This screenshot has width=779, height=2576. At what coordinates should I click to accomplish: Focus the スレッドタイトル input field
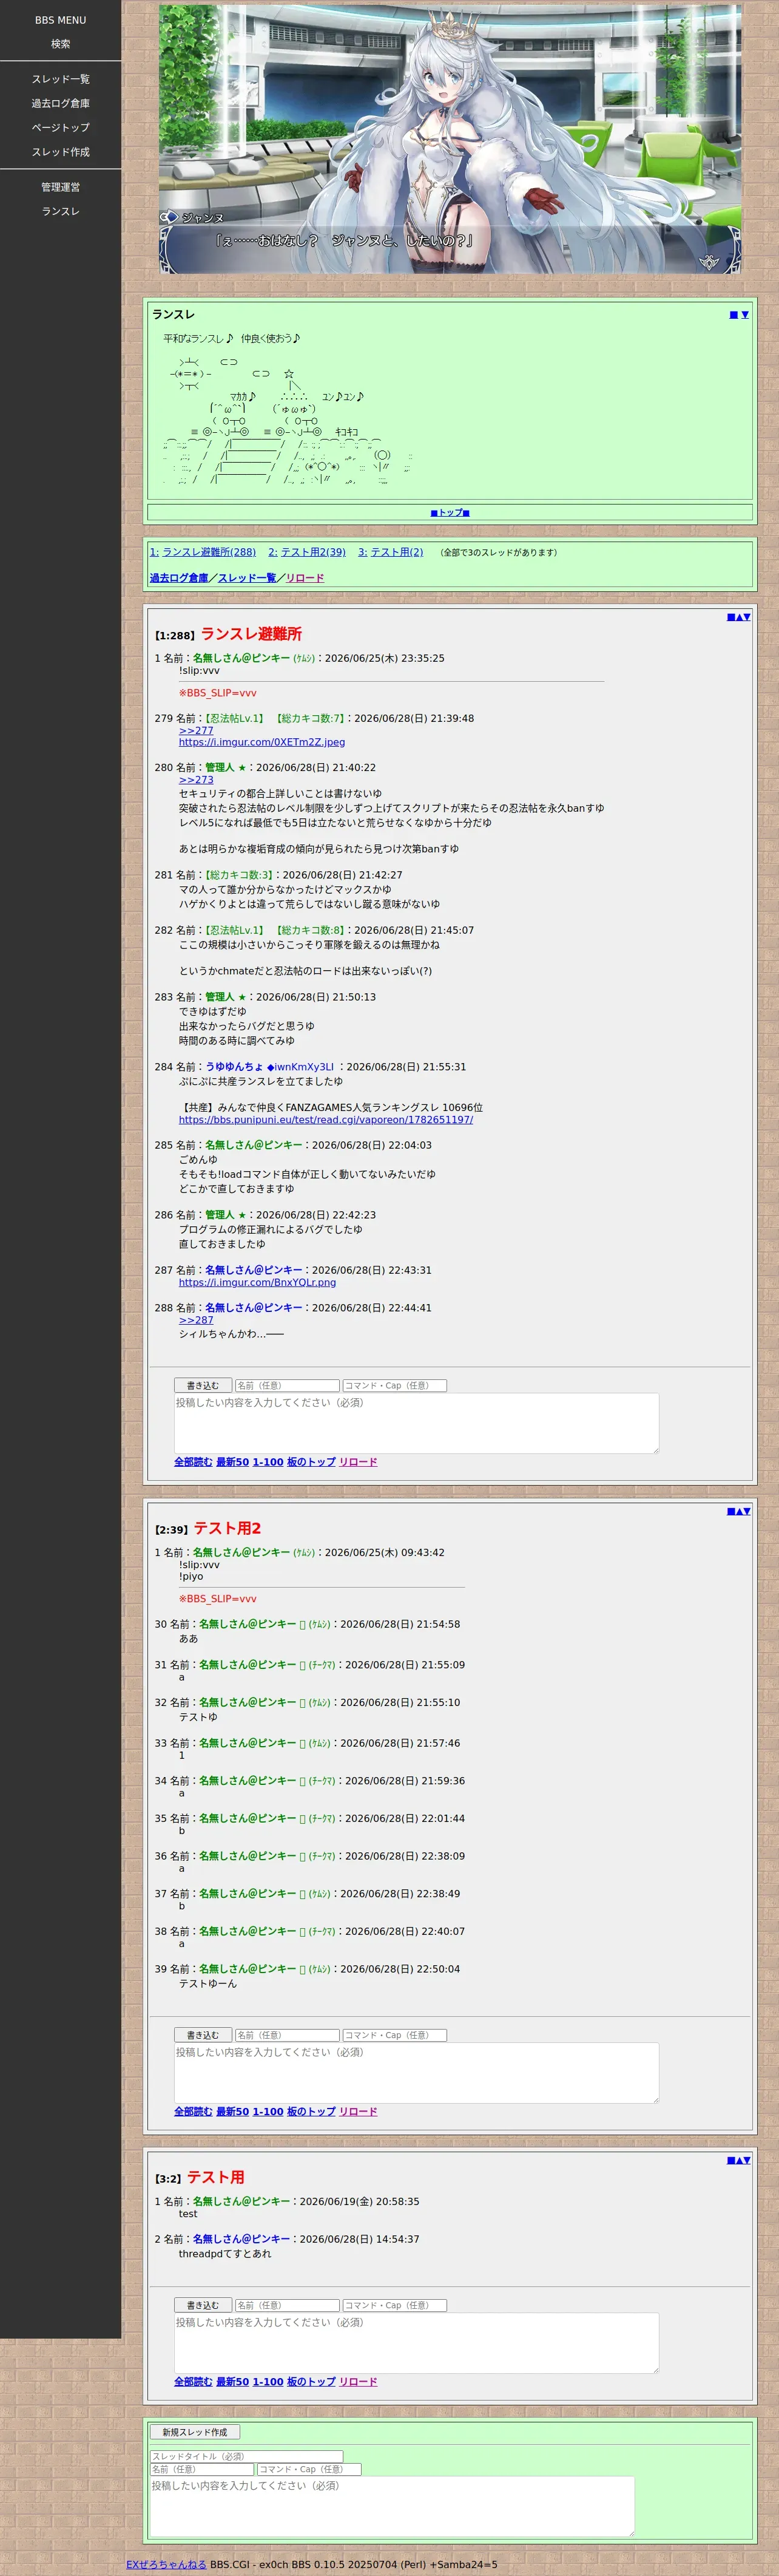247,2456
